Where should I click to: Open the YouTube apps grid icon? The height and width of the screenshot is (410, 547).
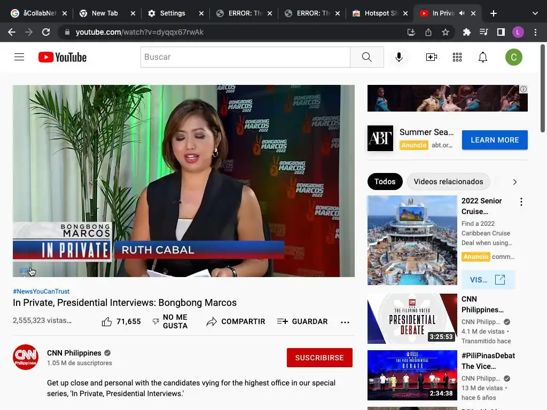pos(457,57)
